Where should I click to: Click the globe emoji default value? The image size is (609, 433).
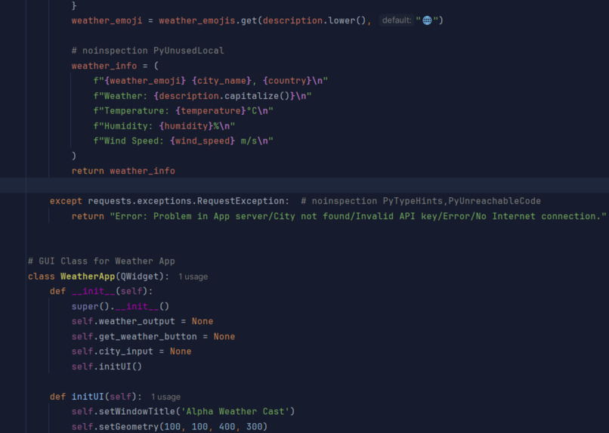coord(427,20)
